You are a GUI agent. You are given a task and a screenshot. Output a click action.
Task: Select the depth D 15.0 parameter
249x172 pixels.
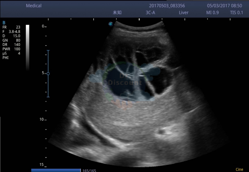(11, 36)
